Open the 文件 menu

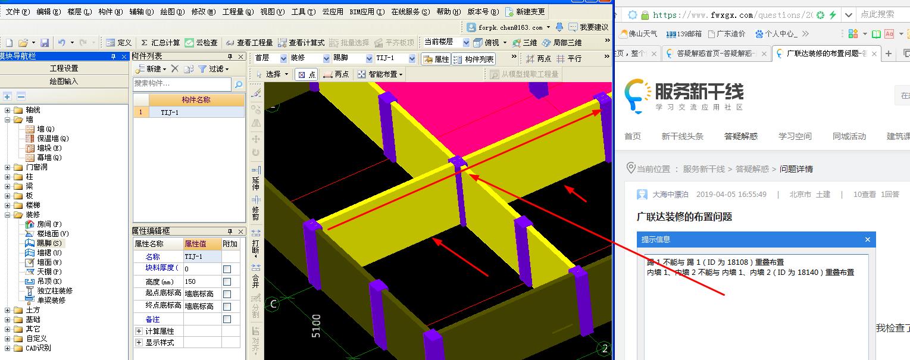(x=17, y=12)
